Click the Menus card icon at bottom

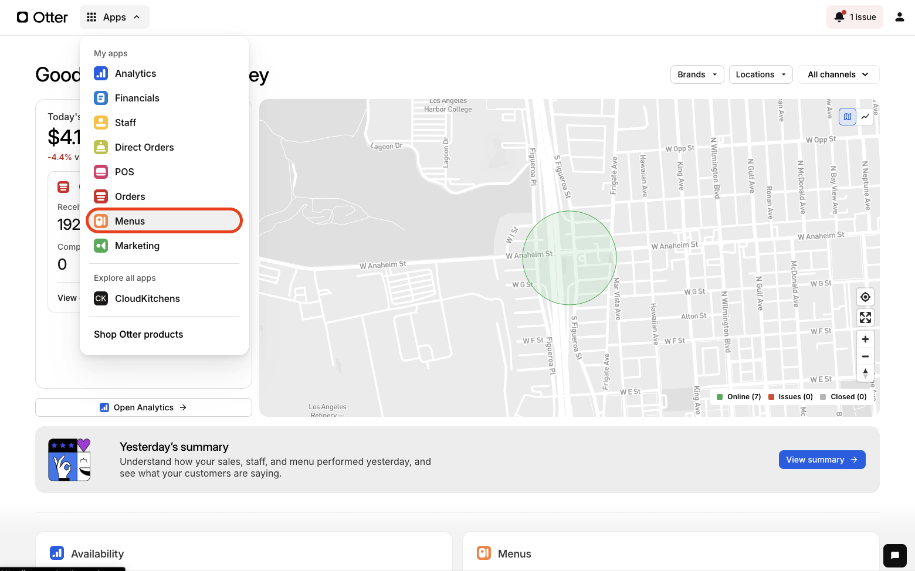[484, 553]
